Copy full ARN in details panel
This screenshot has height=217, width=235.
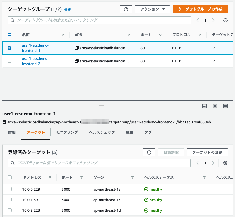4,122
